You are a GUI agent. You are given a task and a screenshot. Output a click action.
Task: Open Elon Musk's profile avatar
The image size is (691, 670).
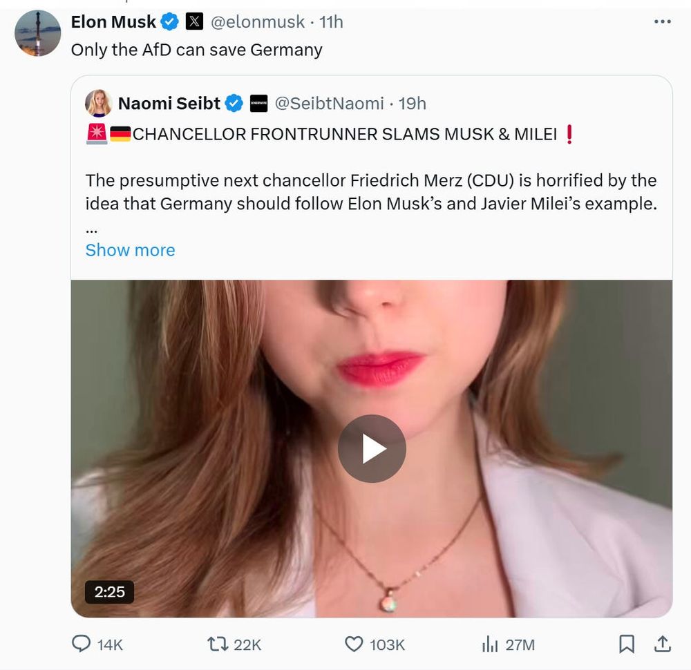[x=38, y=33]
